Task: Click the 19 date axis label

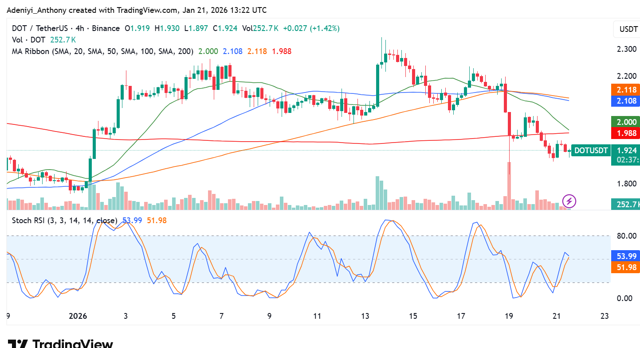Action: click(x=509, y=316)
